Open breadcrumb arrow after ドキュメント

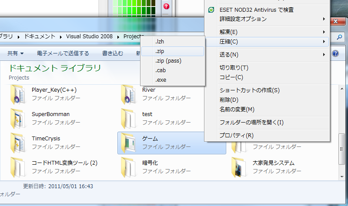tap(60, 37)
